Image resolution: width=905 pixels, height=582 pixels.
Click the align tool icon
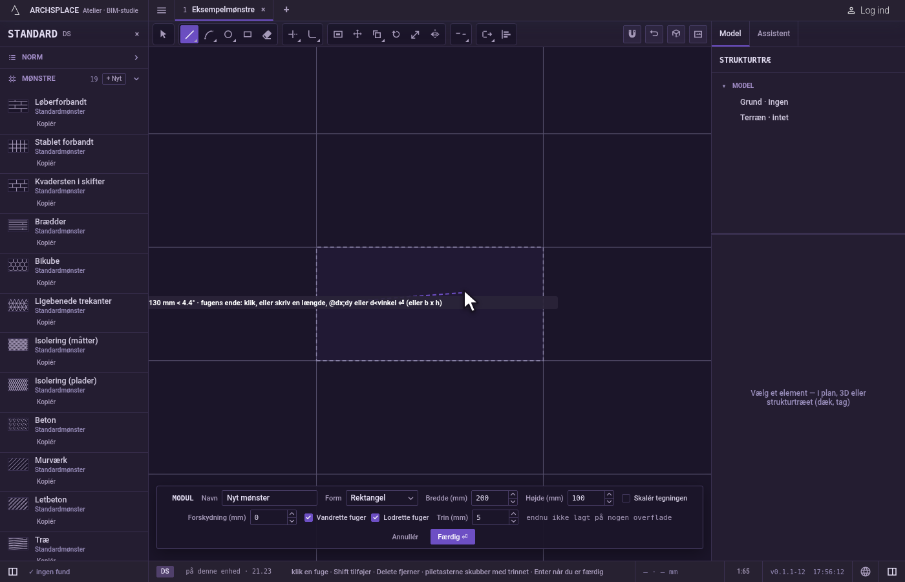pyautogui.click(x=506, y=34)
